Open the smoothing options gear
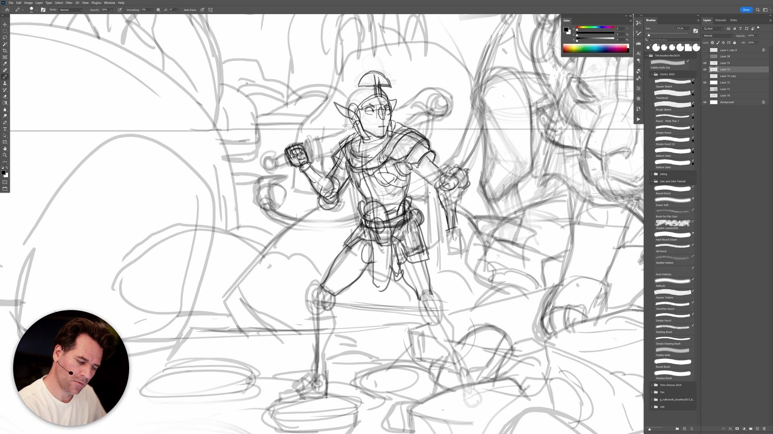 click(x=158, y=10)
